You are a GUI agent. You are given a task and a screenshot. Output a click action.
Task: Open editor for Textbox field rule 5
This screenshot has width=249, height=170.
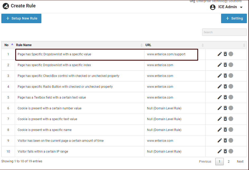pos(219,97)
